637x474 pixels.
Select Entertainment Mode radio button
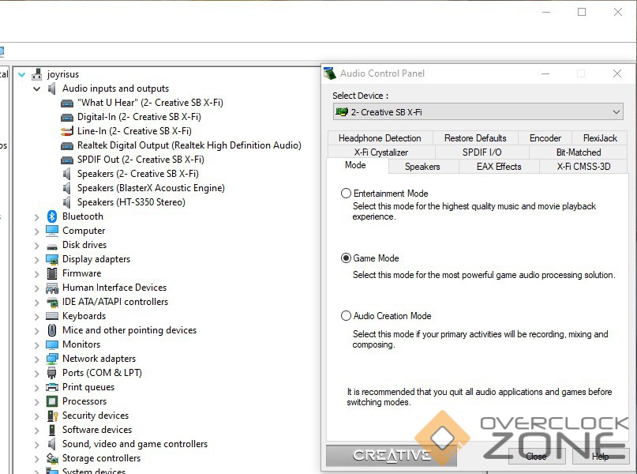[x=346, y=194]
